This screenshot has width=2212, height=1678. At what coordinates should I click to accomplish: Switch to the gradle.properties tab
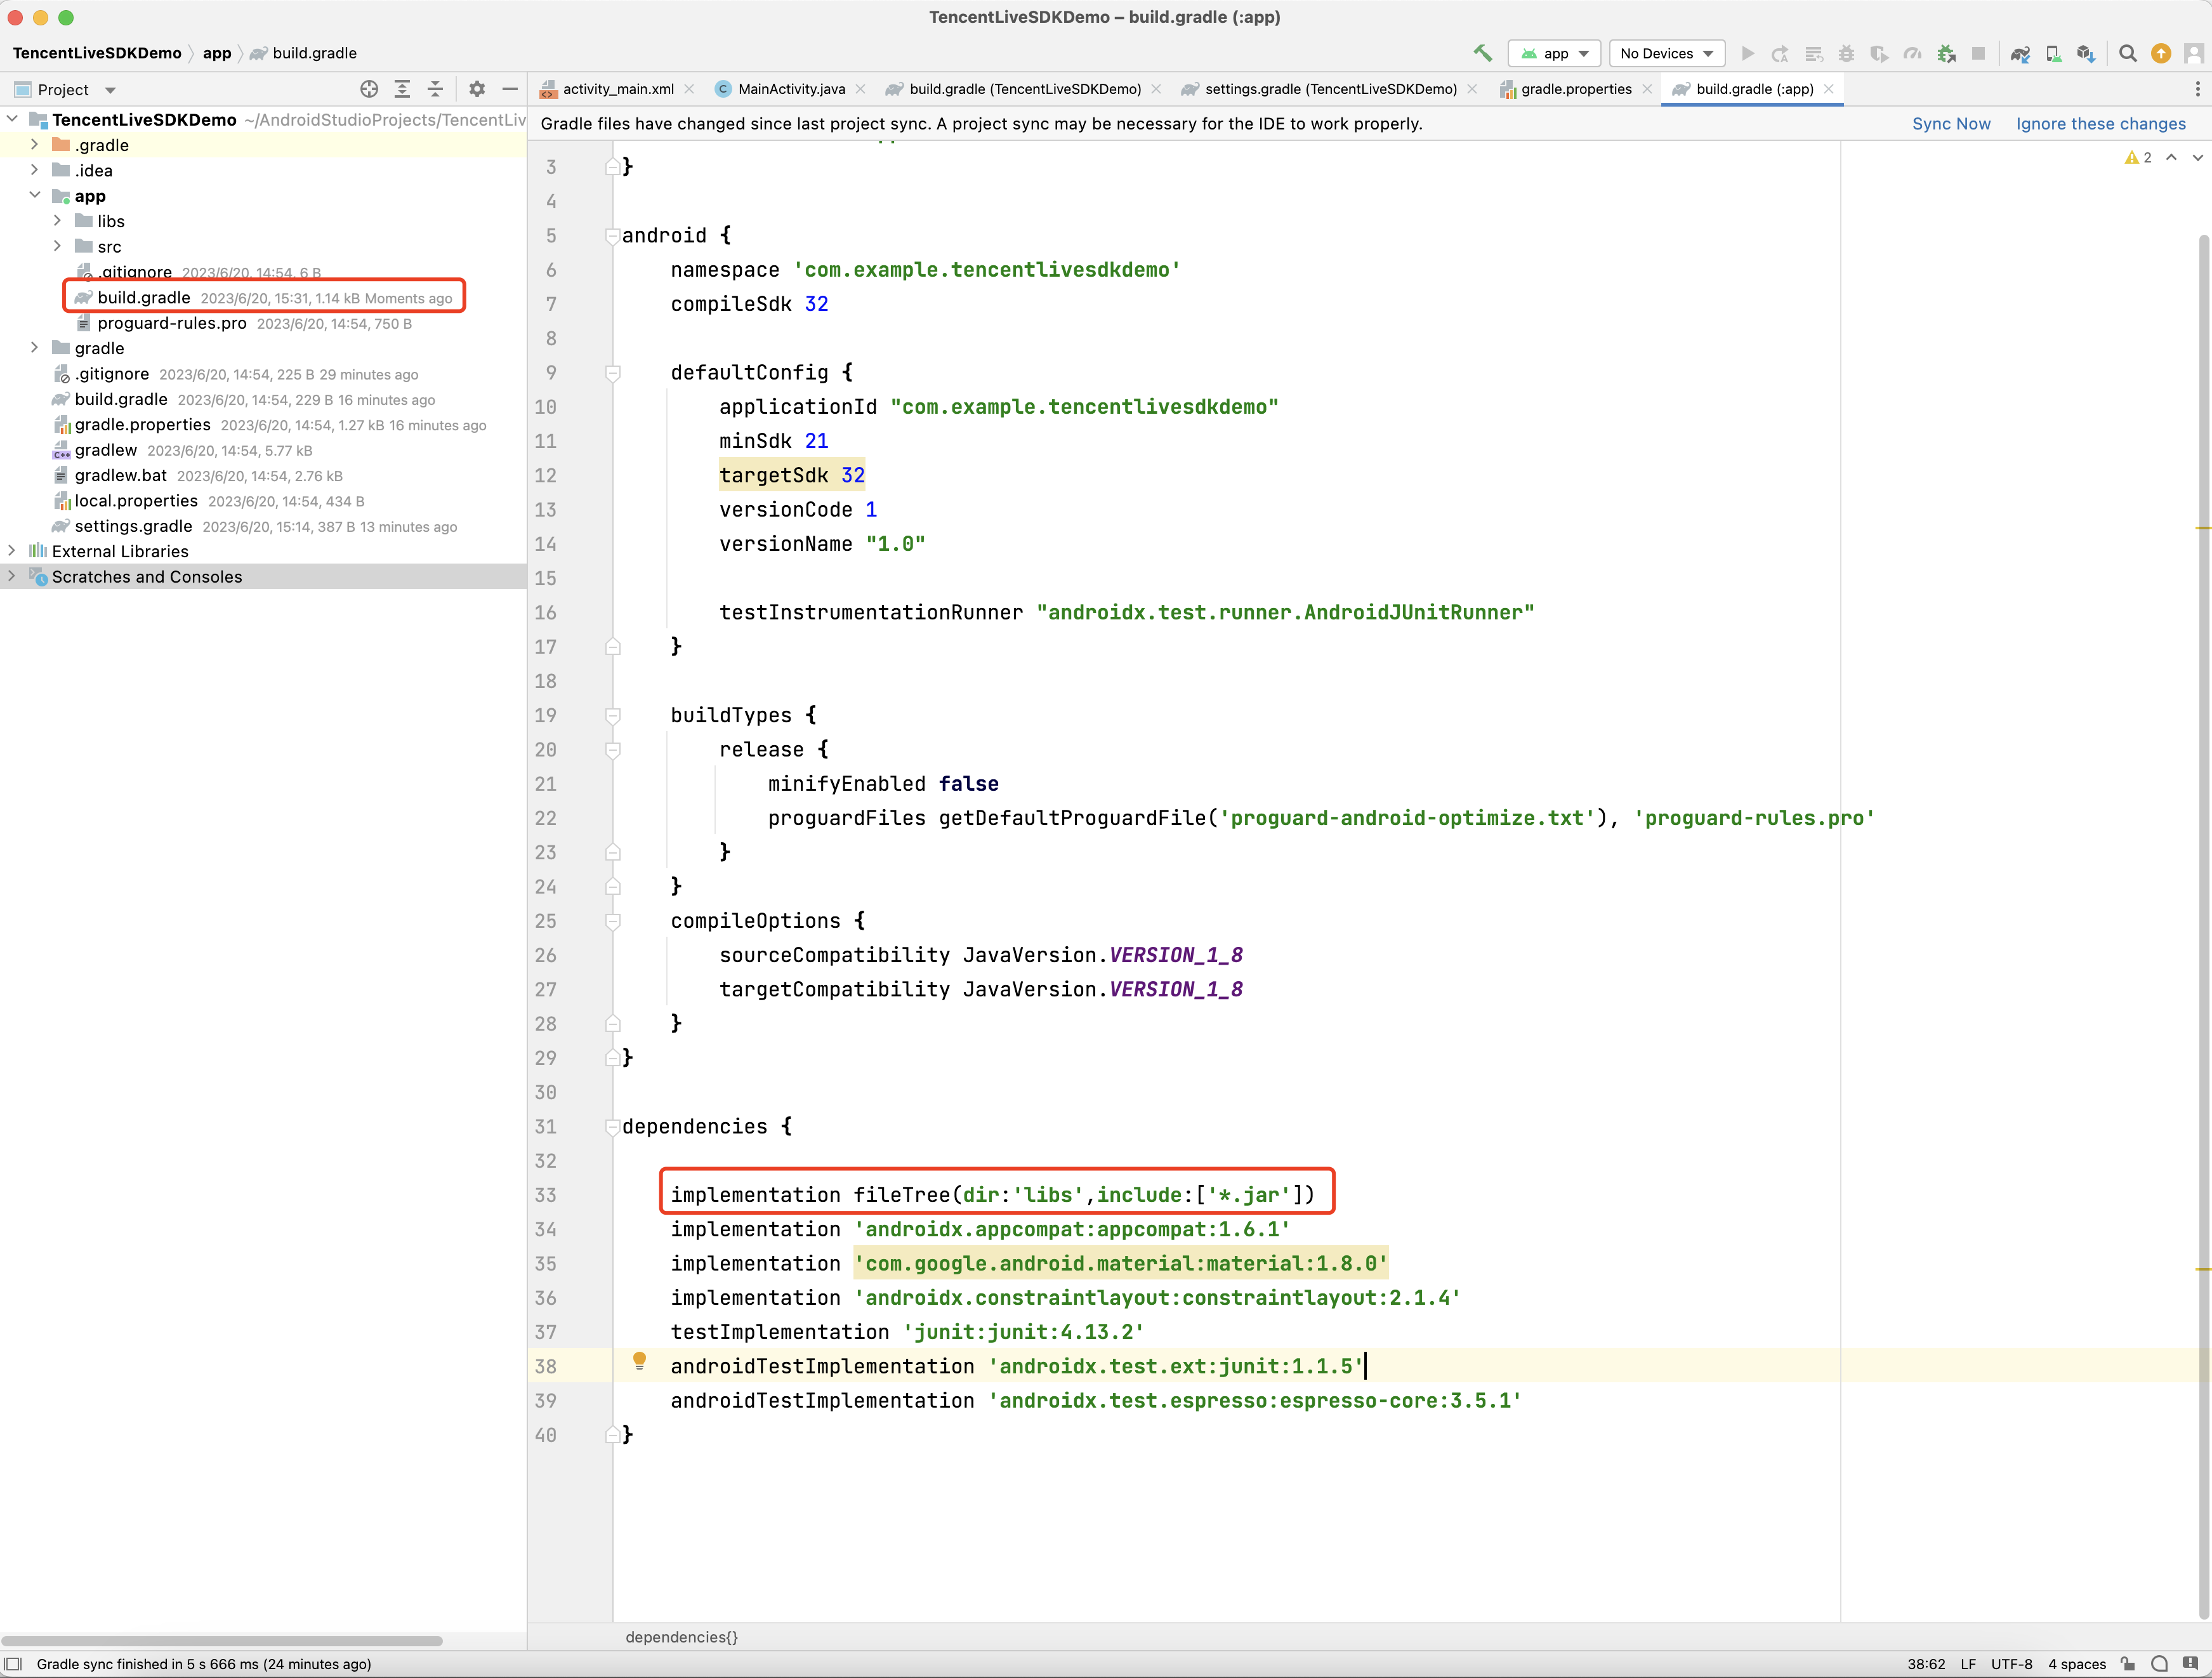pos(1575,89)
